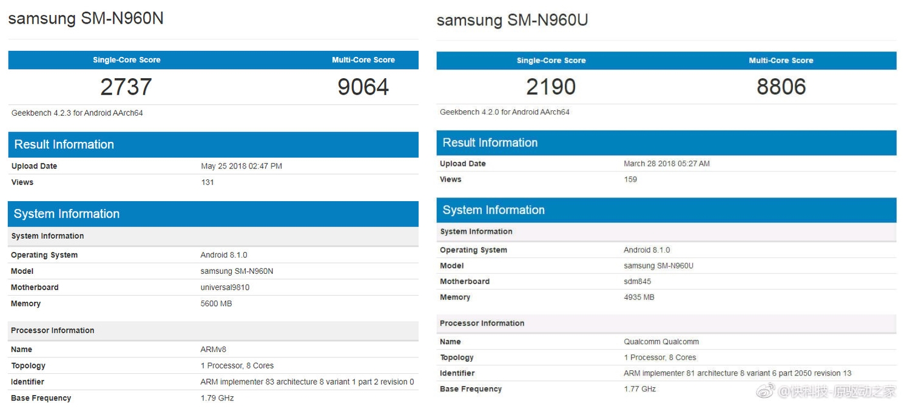Click the ARMv8 processor name value
This screenshot has height=409, width=907.
tap(213, 350)
